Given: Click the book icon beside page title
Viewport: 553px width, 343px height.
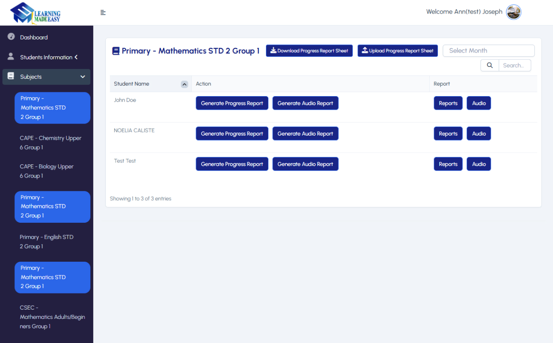Looking at the screenshot, I should click(116, 51).
